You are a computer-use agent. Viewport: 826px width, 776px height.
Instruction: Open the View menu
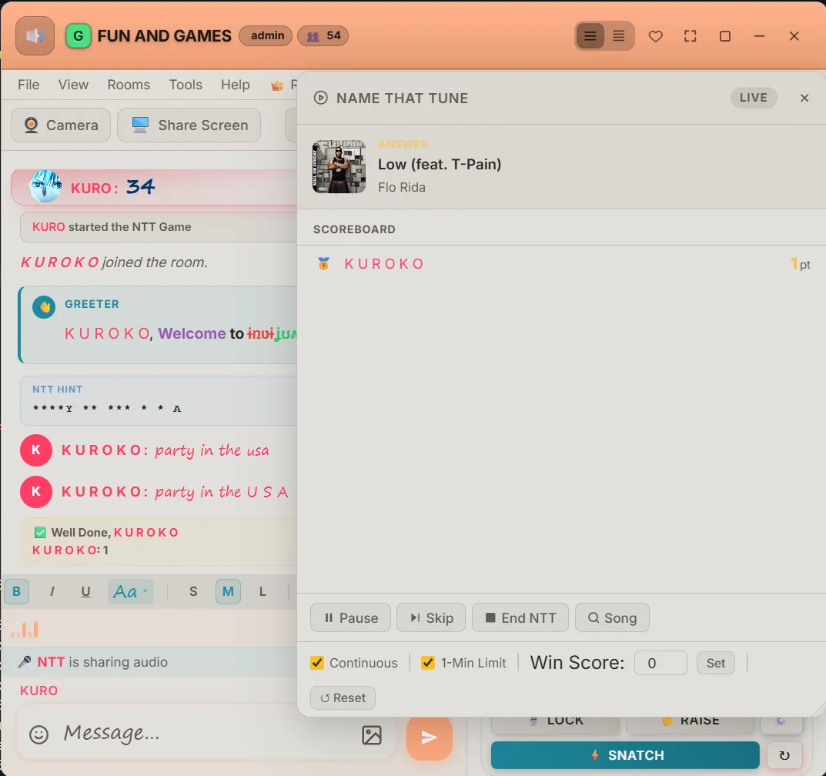click(x=73, y=85)
